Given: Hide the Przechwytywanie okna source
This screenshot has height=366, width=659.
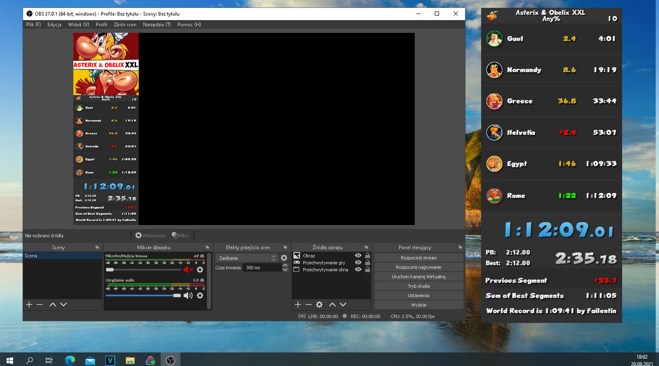Looking at the screenshot, I should tap(358, 269).
